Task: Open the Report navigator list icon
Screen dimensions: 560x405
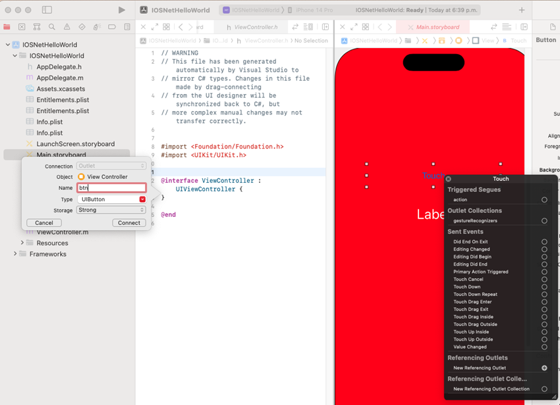Action: [x=126, y=28]
